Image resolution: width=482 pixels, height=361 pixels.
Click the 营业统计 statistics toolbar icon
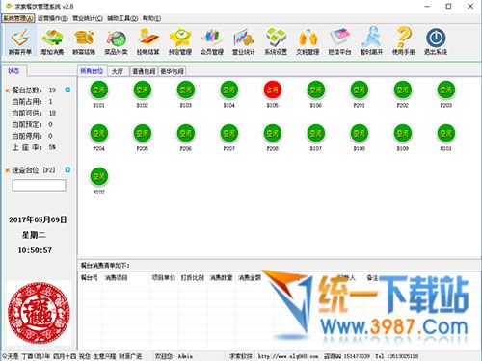(244, 40)
